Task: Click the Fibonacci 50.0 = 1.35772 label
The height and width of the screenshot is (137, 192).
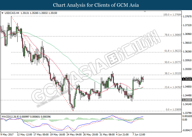Action: pos(173,62)
